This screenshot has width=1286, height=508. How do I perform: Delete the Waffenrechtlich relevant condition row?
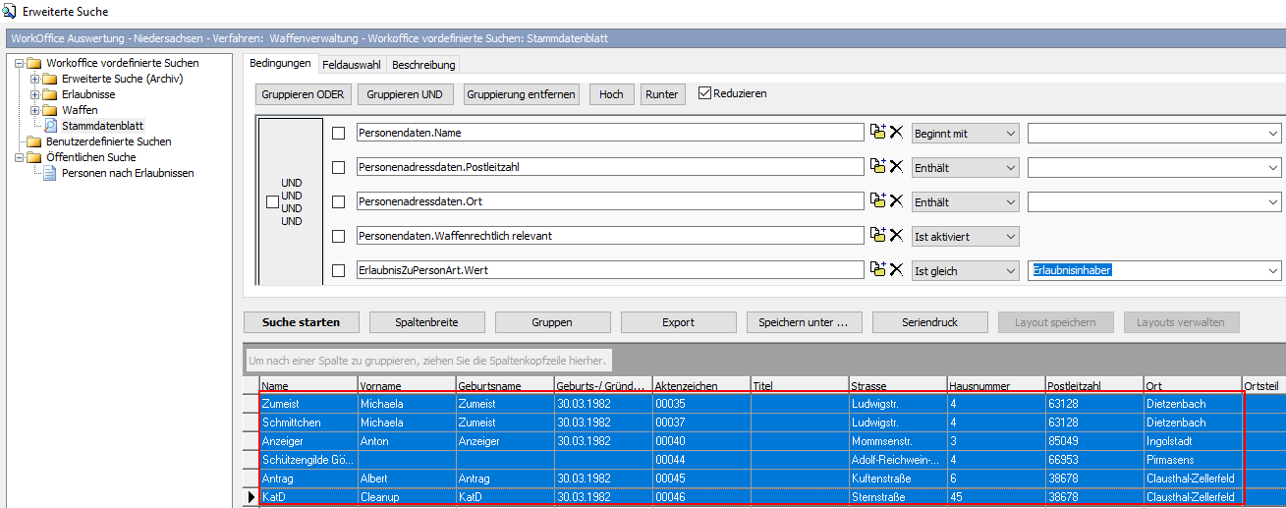pyautogui.click(x=896, y=236)
